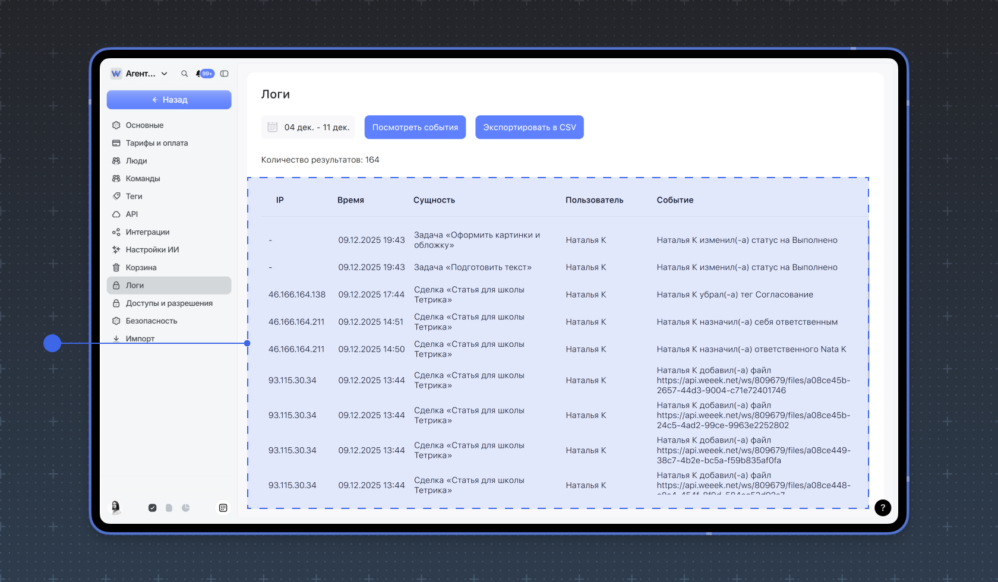Open the date range picker 04 дек. - 11 дек.
The height and width of the screenshot is (582, 998).
click(x=308, y=127)
